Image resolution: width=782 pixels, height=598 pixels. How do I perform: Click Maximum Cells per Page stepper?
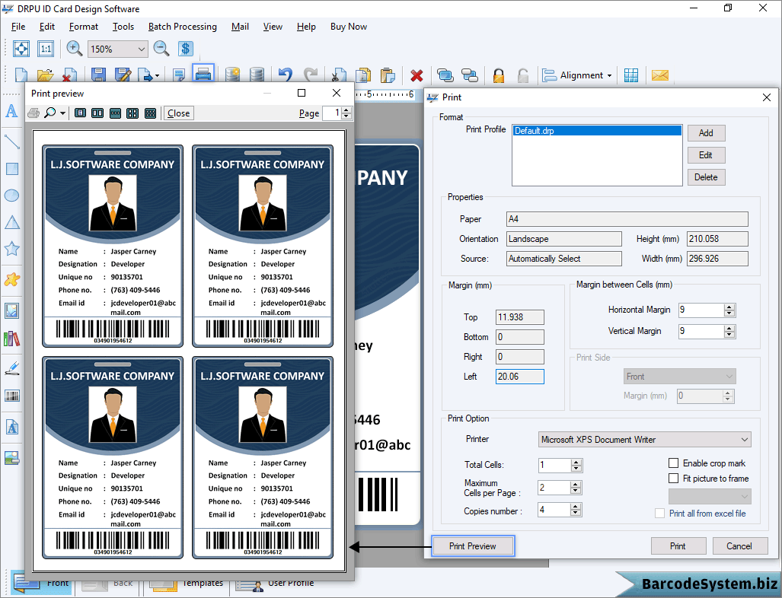pyautogui.click(x=576, y=488)
